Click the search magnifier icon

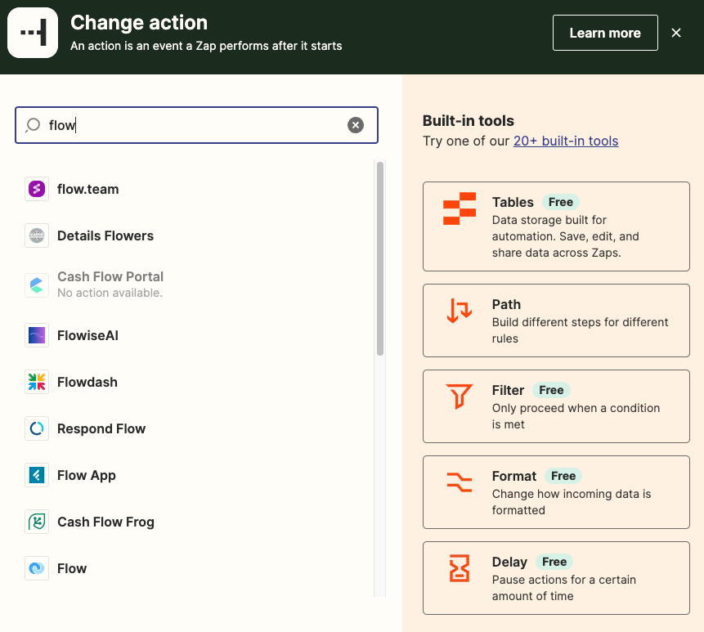[33, 125]
